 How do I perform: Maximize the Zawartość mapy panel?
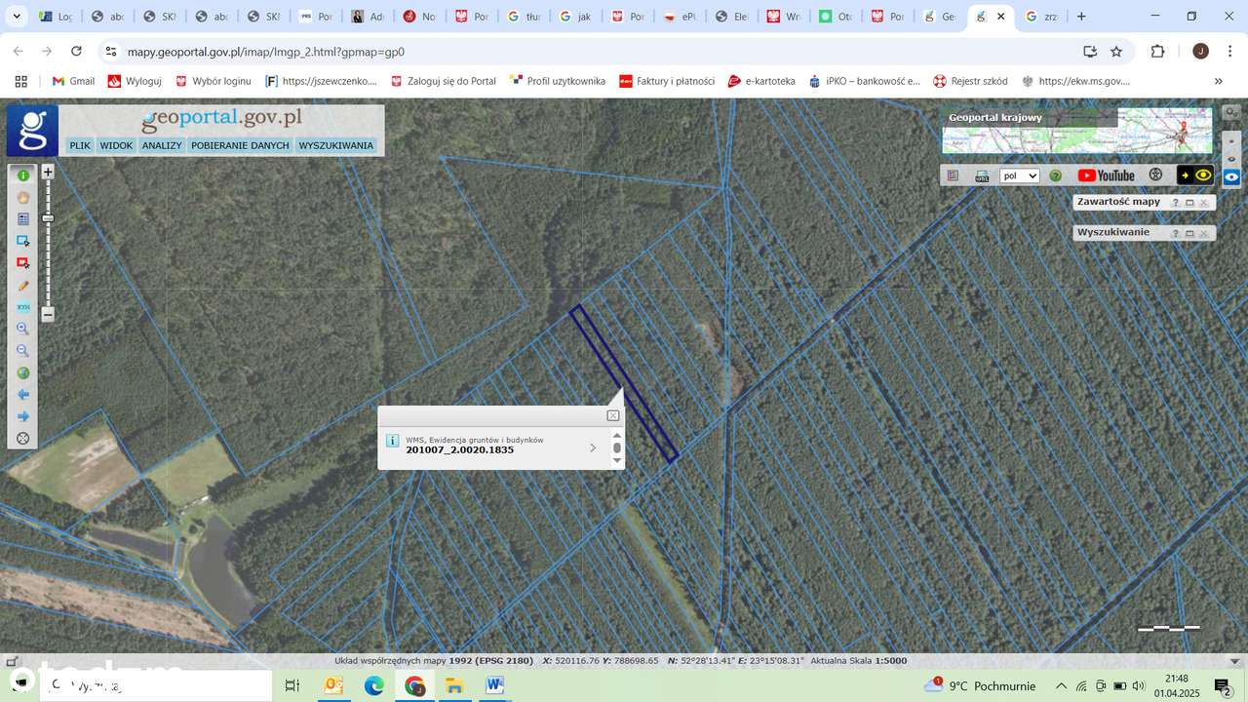(x=1189, y=203)
